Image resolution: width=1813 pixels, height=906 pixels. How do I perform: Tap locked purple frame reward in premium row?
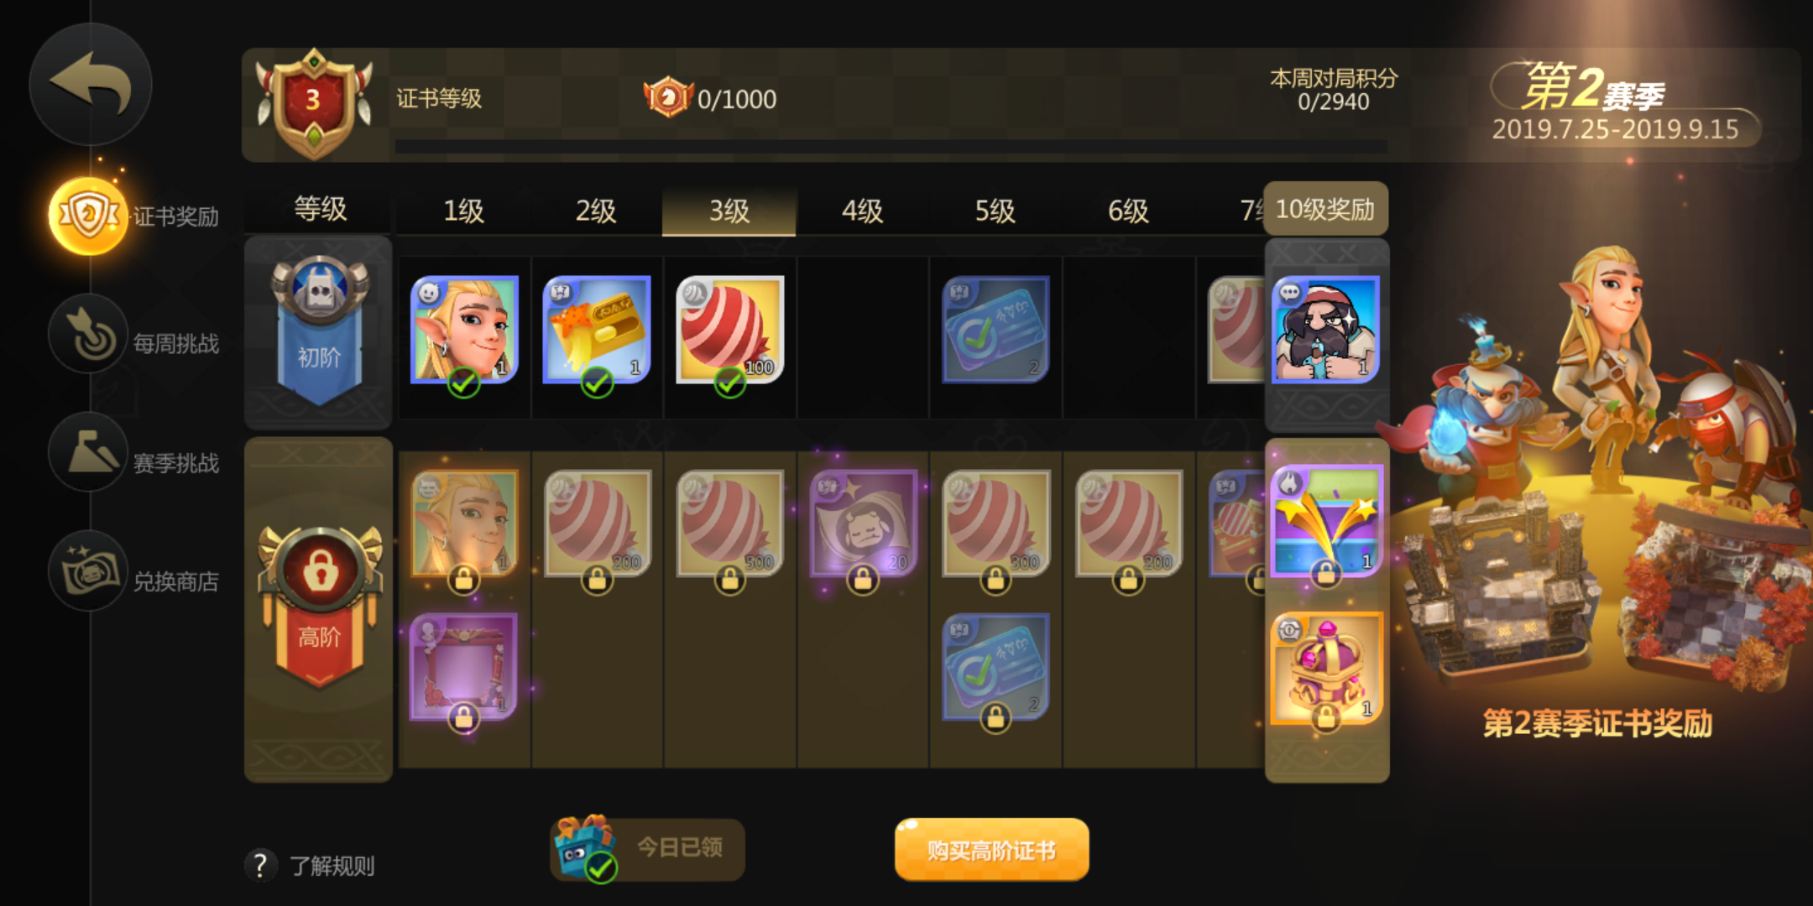[x=463, y=667]
